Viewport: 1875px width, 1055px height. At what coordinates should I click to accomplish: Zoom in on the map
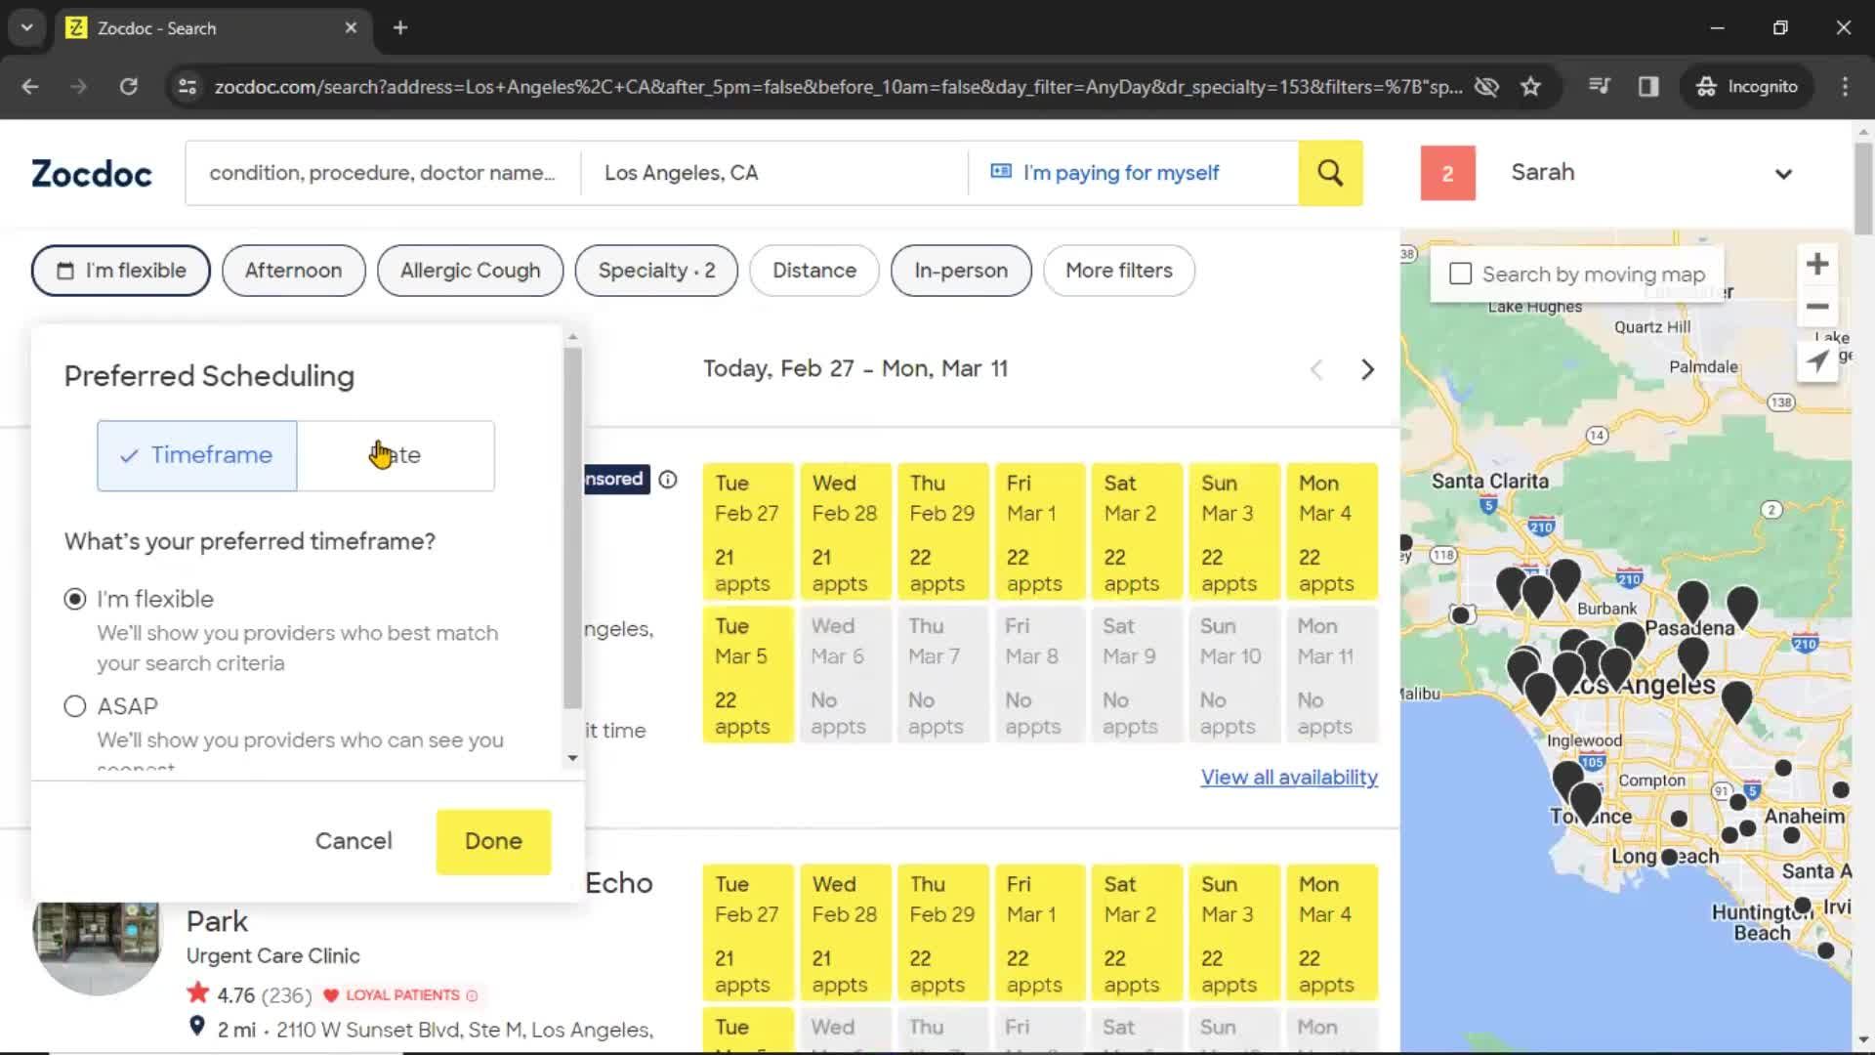[1817, 264]
